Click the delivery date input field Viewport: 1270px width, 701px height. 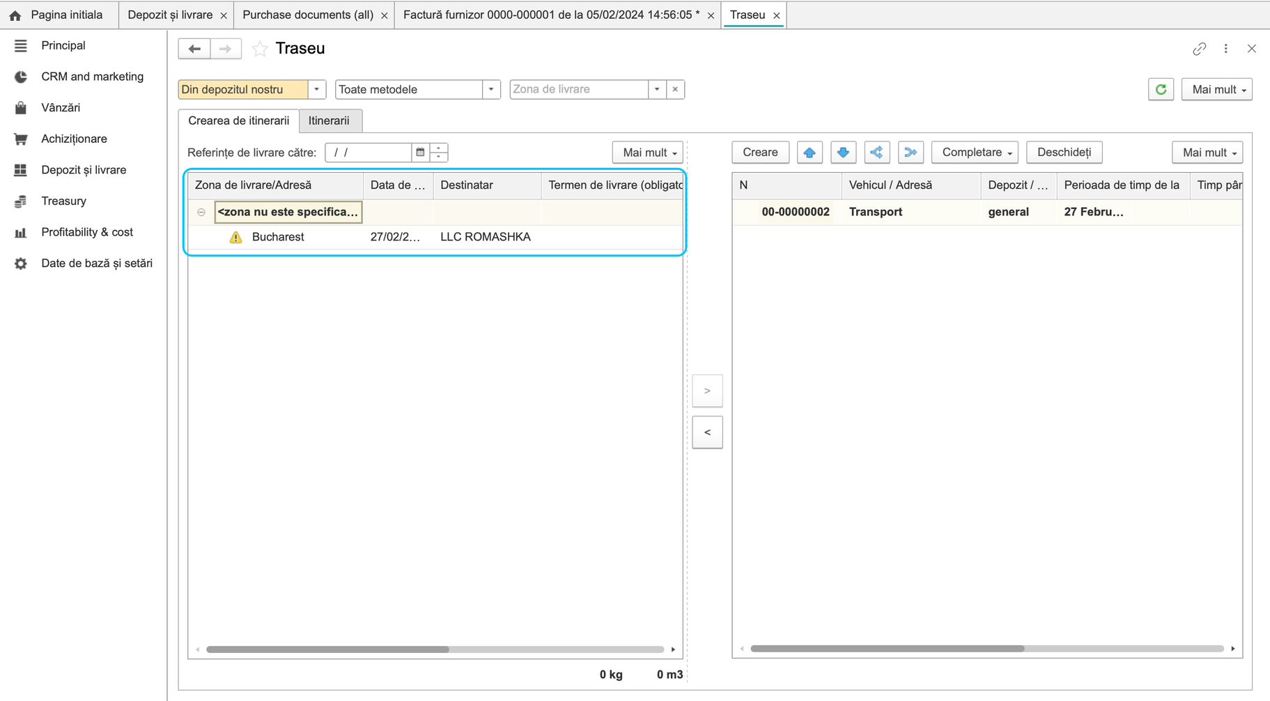coord(369,153)
